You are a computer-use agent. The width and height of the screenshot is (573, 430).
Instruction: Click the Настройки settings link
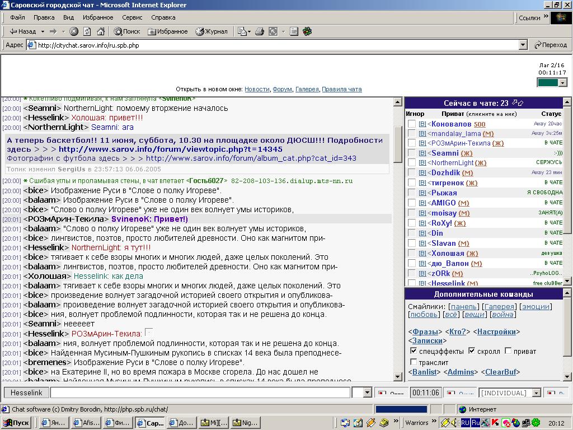coord(496,332)
